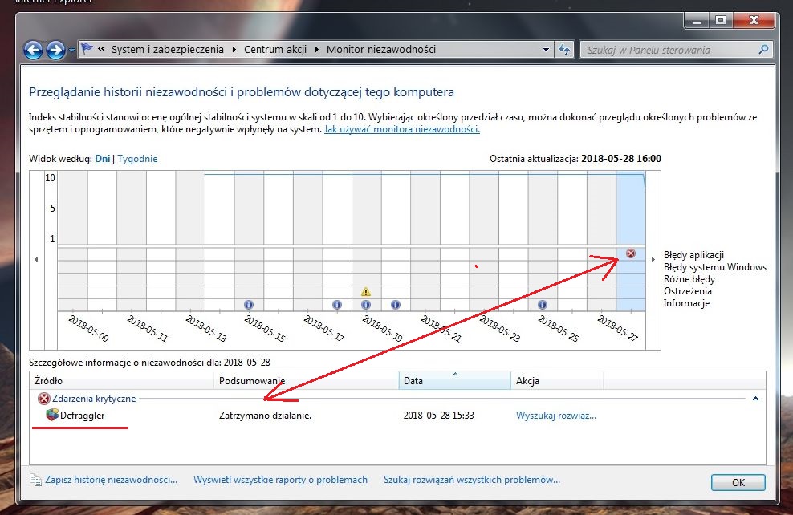Select 'System i zabezpieczenia' breadcrumb
This screenshot has height=515, width=793.
168,49
